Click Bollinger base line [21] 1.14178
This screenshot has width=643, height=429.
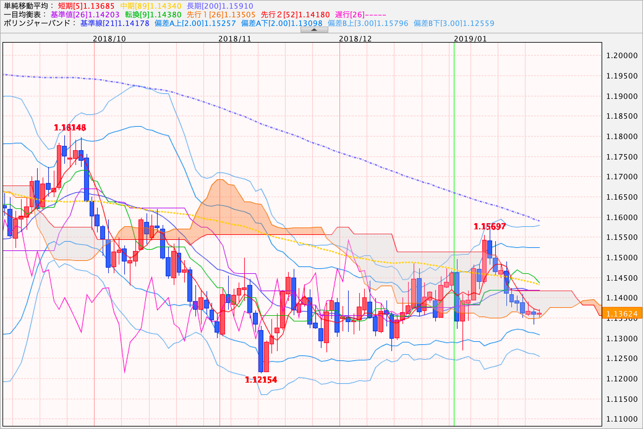tap(115, 23)
